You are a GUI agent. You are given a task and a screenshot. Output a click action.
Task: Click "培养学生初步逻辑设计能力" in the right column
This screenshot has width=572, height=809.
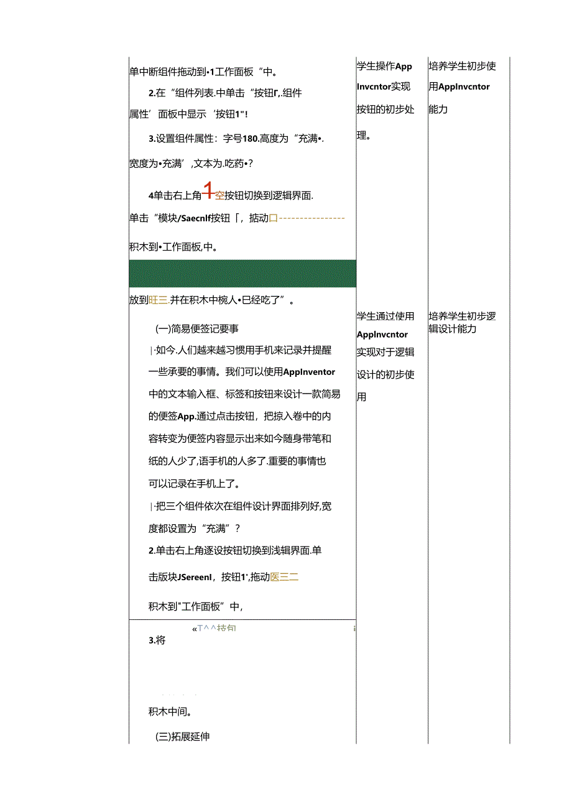click(x=462, y=322)
